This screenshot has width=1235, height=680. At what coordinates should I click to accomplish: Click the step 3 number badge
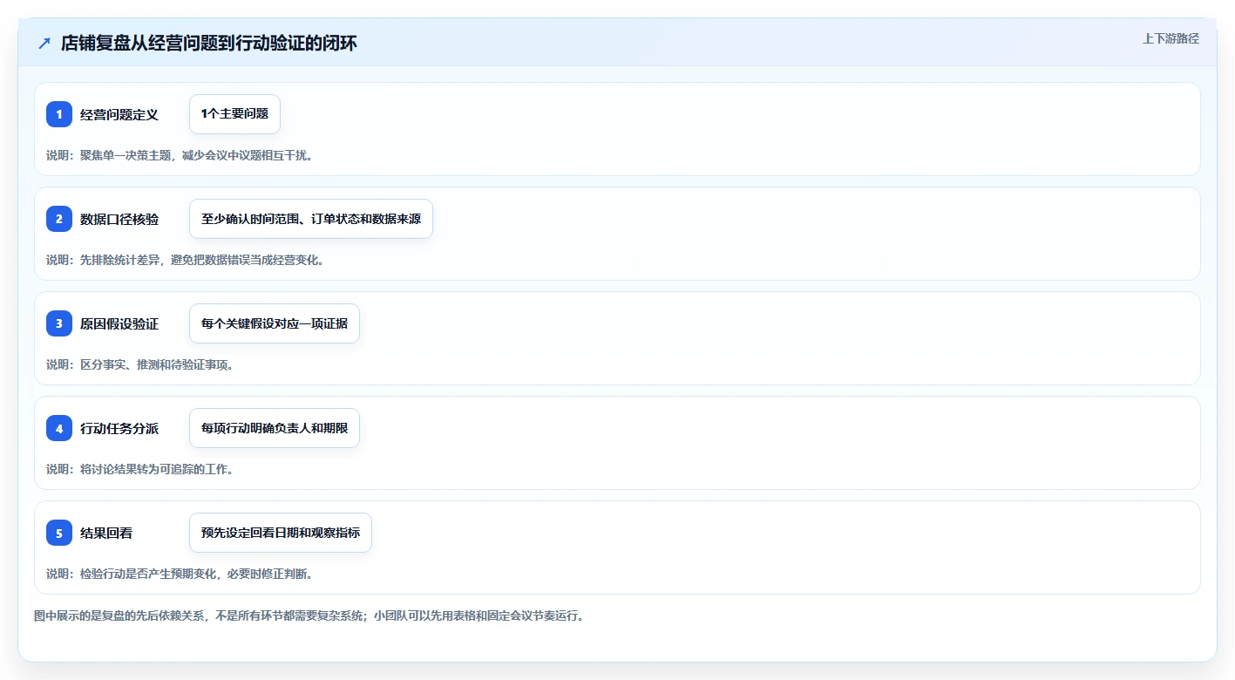point(59,323)
